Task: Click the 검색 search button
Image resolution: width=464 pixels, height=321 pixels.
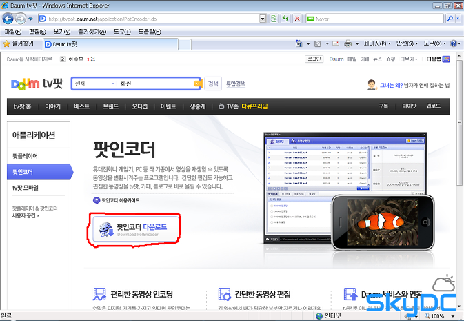Action: point(213,84)
